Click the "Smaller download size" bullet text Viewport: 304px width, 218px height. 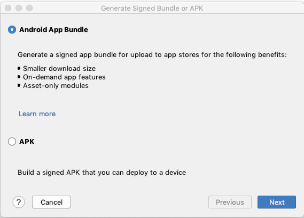pyautogui.click(x=59, y=68)
